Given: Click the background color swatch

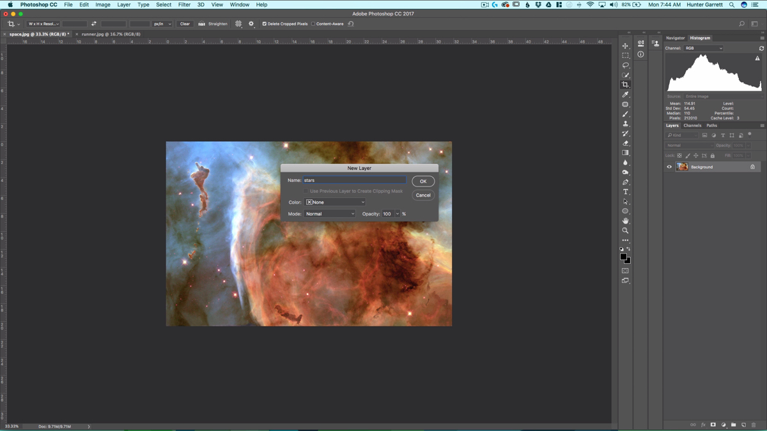Looking at the screenshot, I should pos(628,261).
